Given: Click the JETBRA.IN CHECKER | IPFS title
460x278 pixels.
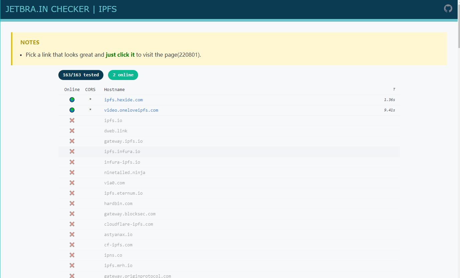Looking at the screenshot, I should click(61, 9).
